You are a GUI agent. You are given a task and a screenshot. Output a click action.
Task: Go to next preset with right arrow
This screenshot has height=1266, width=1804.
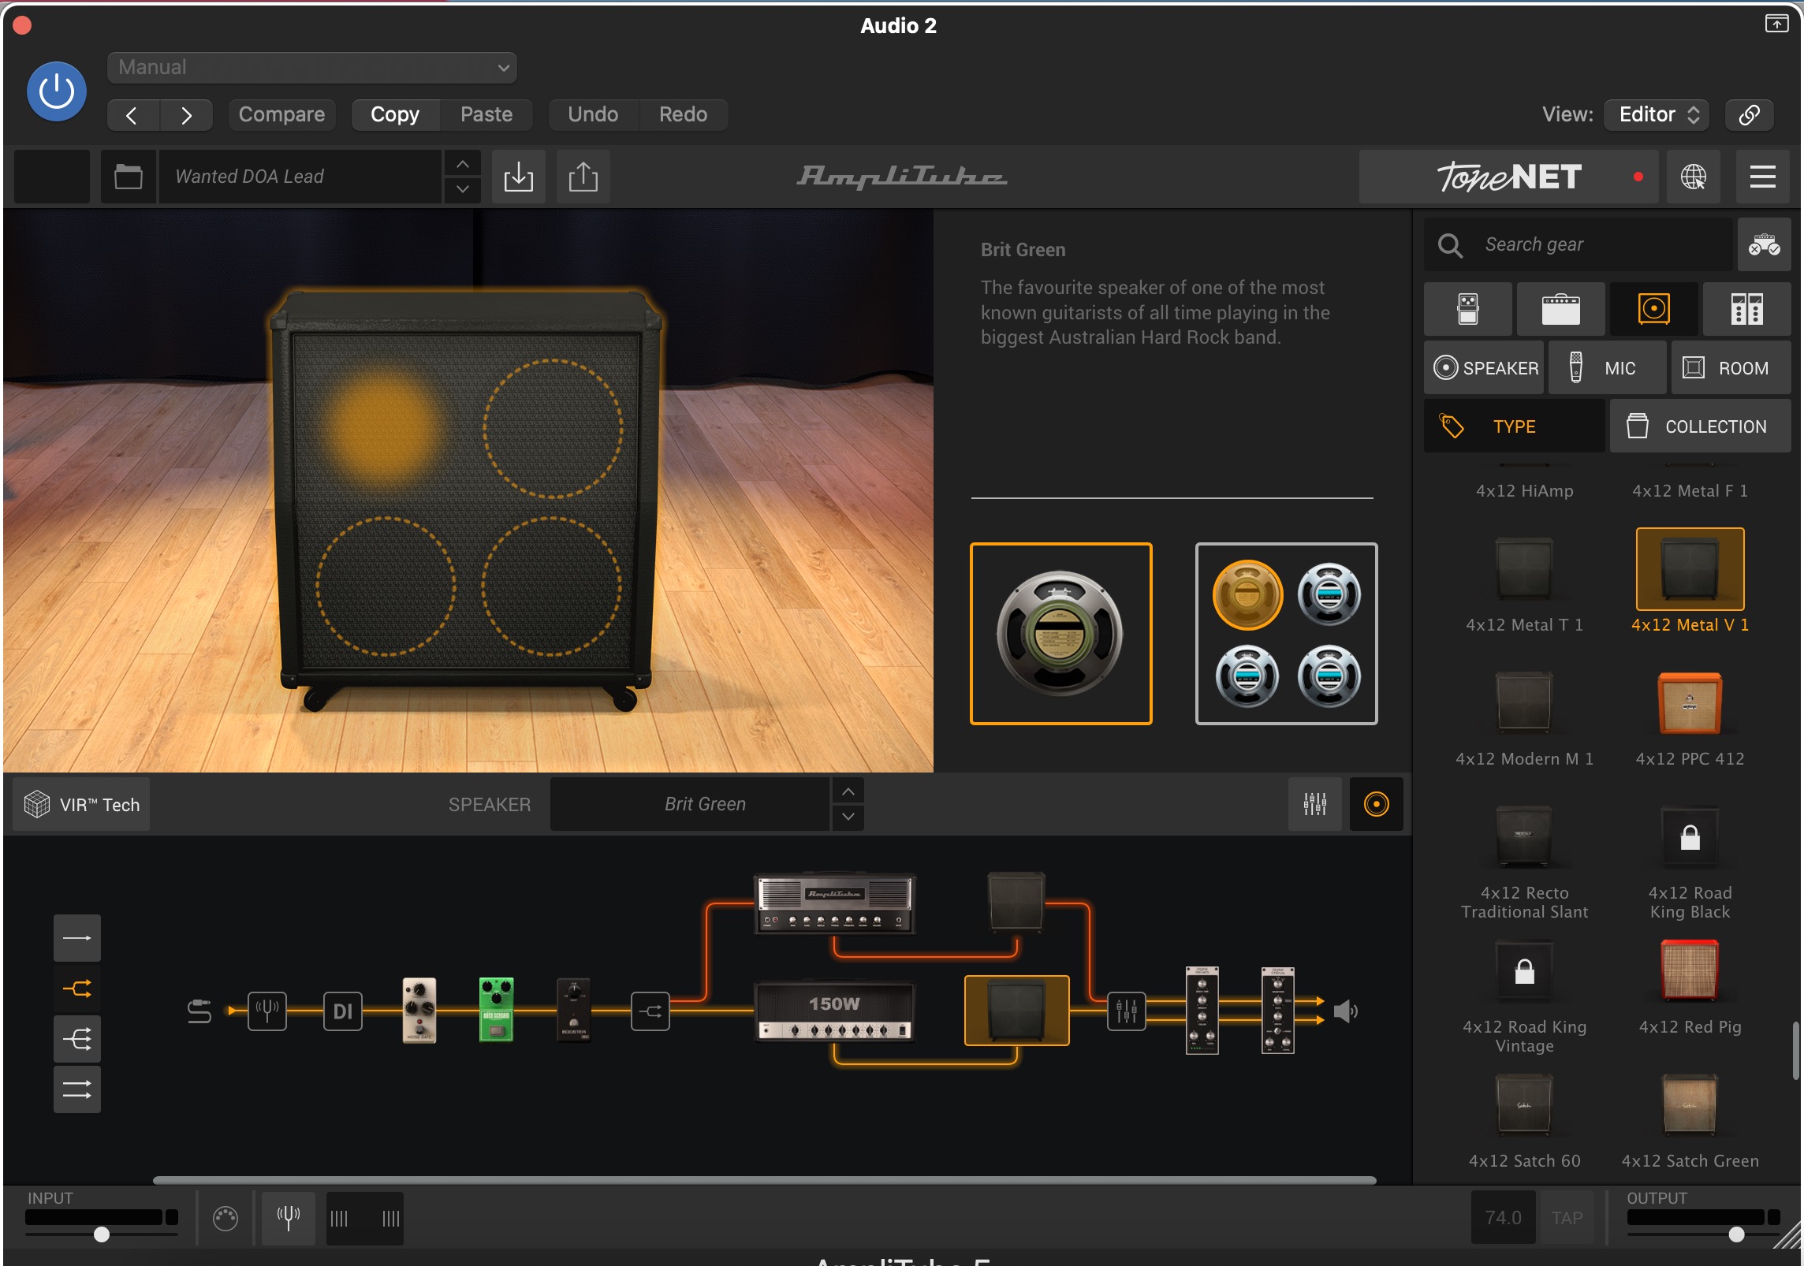(x=186, y=115)
